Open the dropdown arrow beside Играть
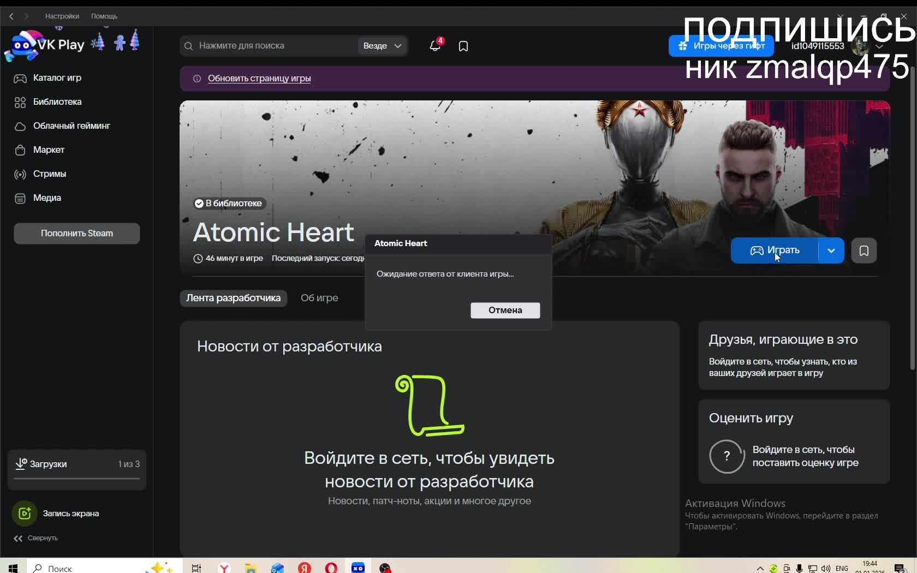The image size is (917, 573). 831,250
